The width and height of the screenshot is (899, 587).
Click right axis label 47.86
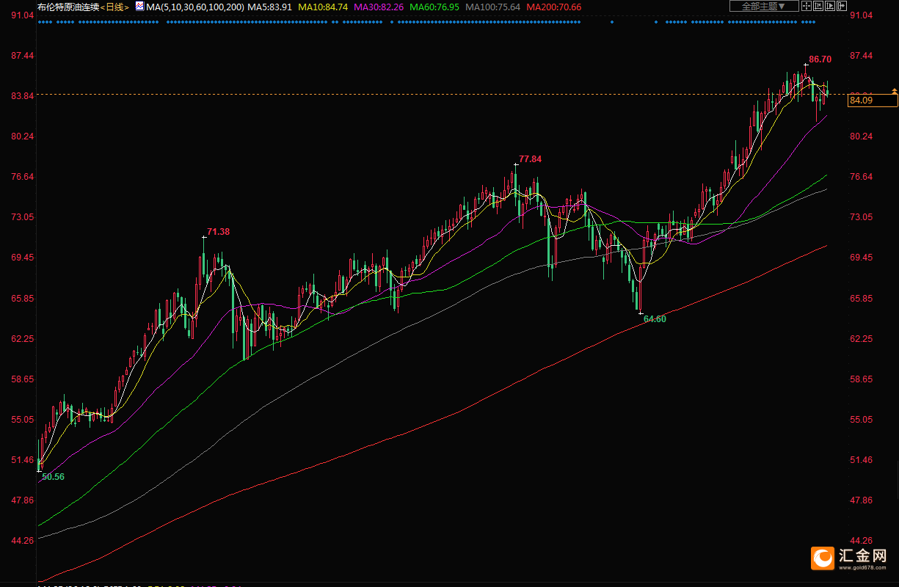pos(860,500)
